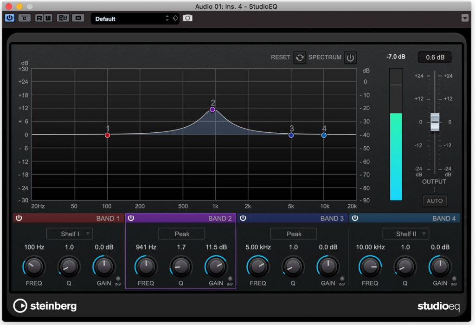Open the Shelf II filter type dropdown
Viewport: 475px width, 325px height.
[405, 234]
